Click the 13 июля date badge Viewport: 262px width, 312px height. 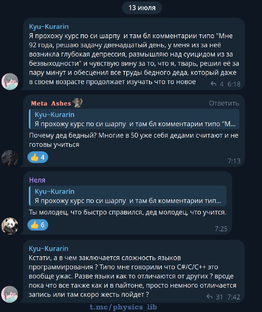click(x=142, y=8)
